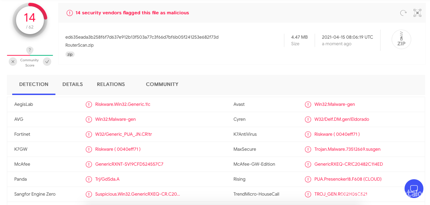Open the chat support bubble
This screenshot has width=430, height=205.
tap(414, 189)
